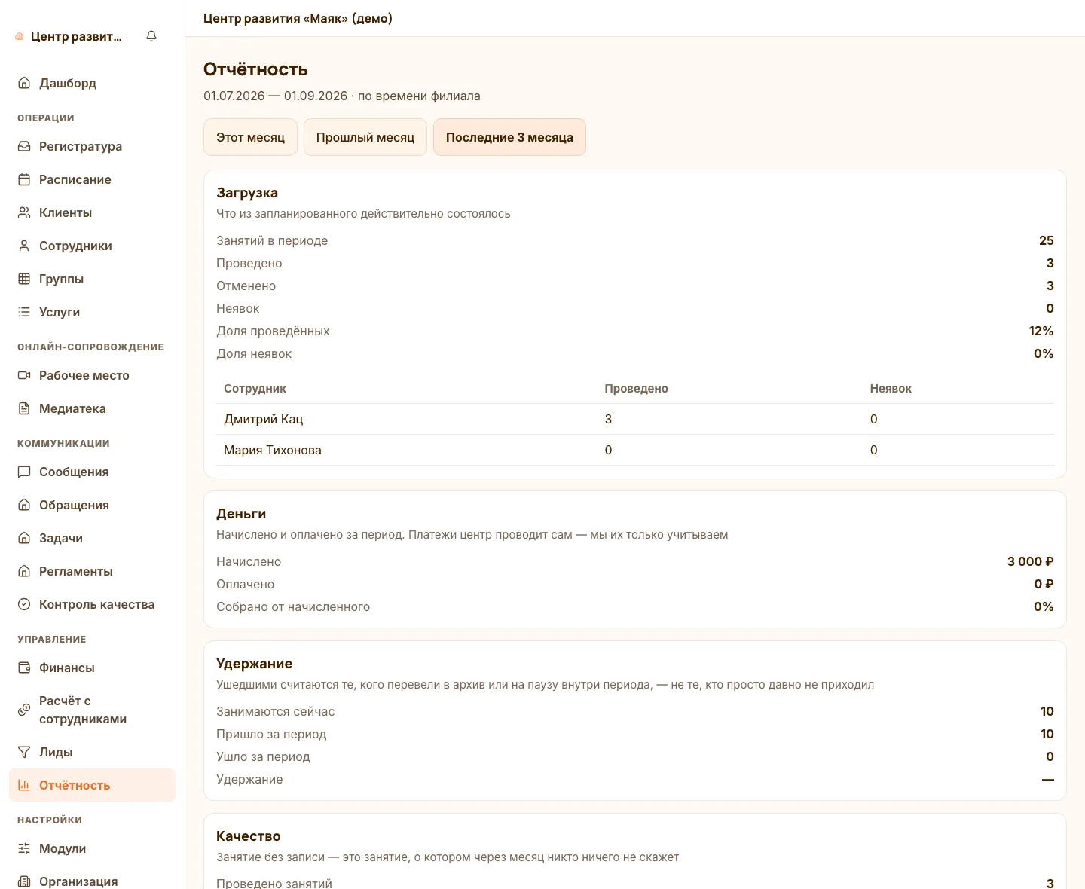Viewport: 1085px width, 889px height.
Task: Click the calendar icon beside Расписание
Action: click(24, 179)
